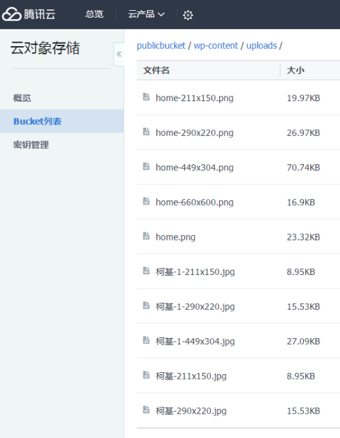This screenshot has width=340, height=438.
Task: Navigate to uploads breadcrumb link
Action: [x=261, y=45]
